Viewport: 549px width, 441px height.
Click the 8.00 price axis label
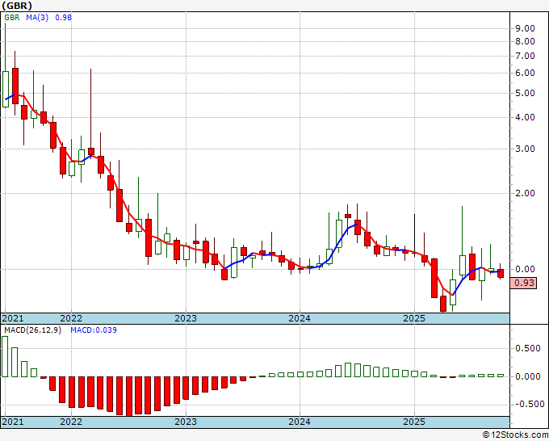(526, 42)
